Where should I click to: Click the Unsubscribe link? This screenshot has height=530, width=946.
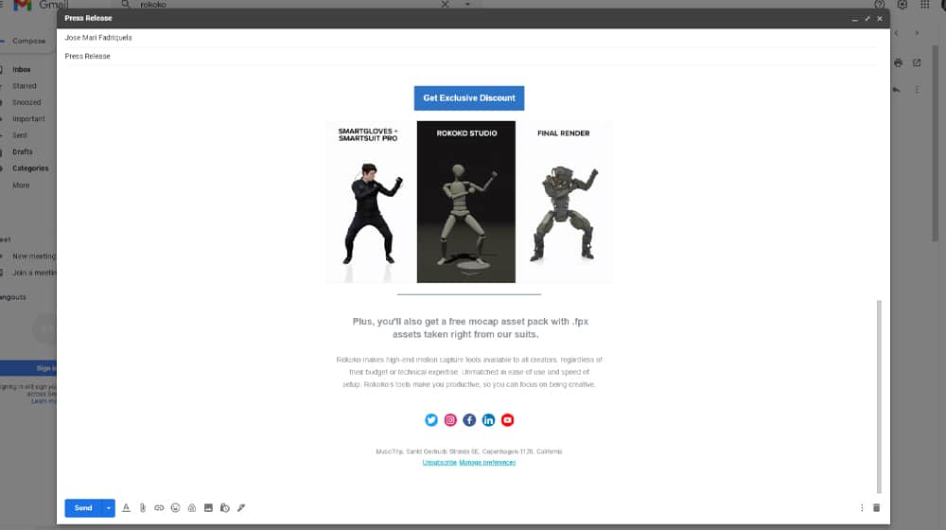439,463
